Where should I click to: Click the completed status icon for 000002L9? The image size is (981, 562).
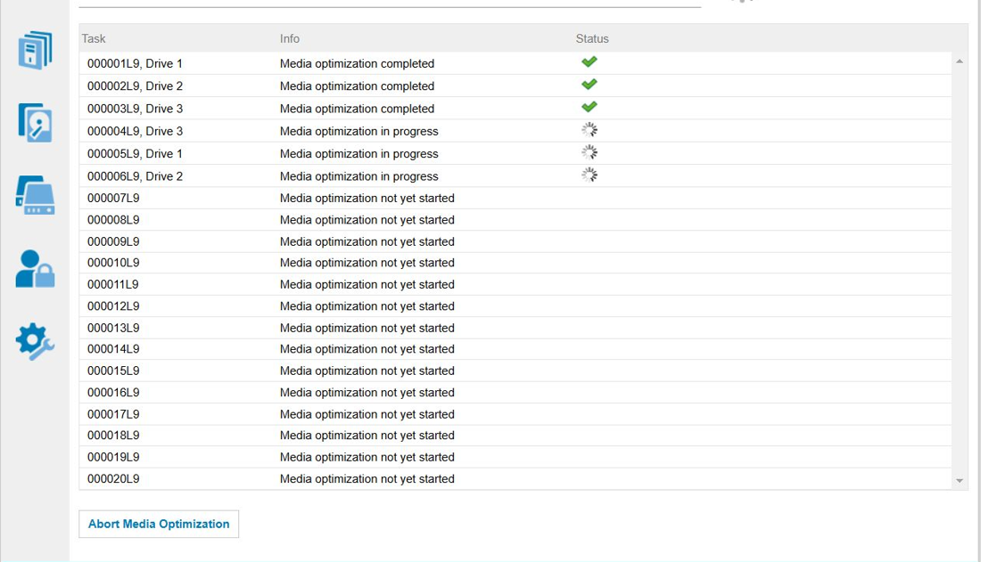click(588, 84)
